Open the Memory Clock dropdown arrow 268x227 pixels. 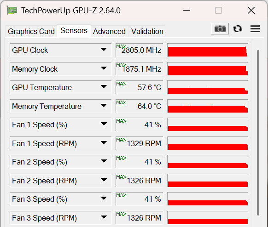104,68
